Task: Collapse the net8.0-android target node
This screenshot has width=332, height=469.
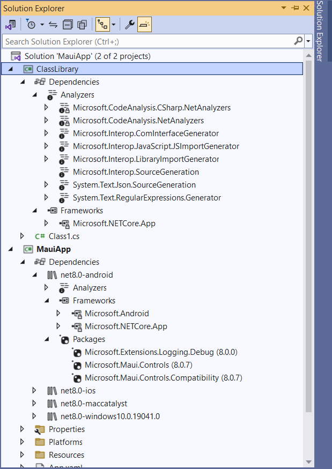Action: tap(35, 274)
